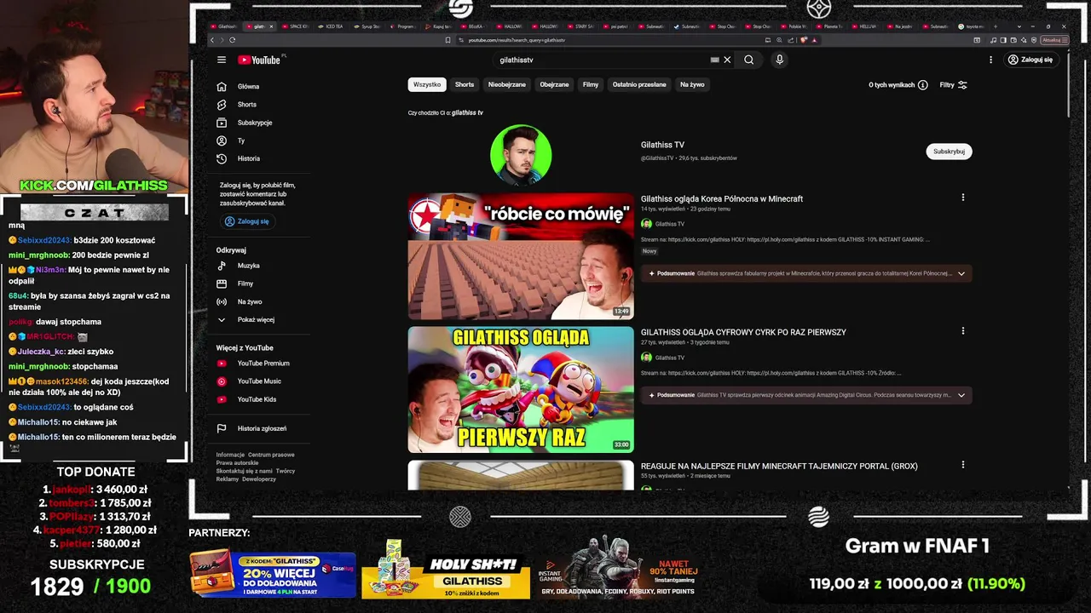Click the page vertical scrollbar
The width and height of the screenshot is (1091, 613).
1067,83
